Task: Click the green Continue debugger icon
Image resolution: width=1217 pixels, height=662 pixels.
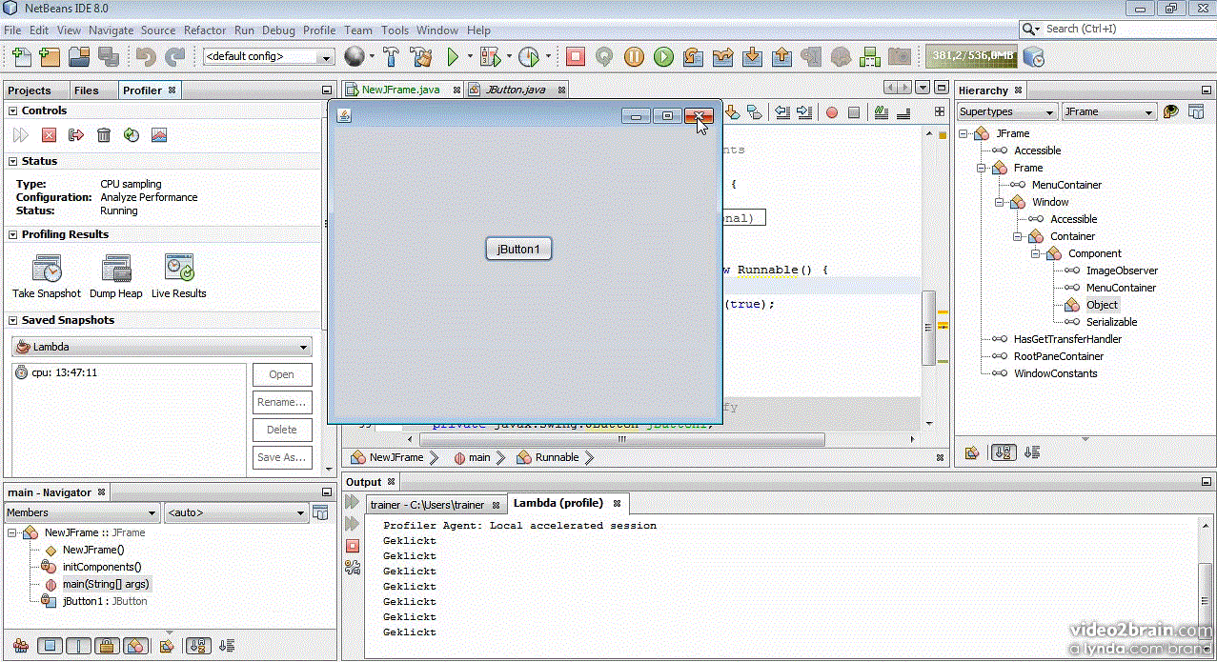Action: pyautogui.click(x=663, y=56)
